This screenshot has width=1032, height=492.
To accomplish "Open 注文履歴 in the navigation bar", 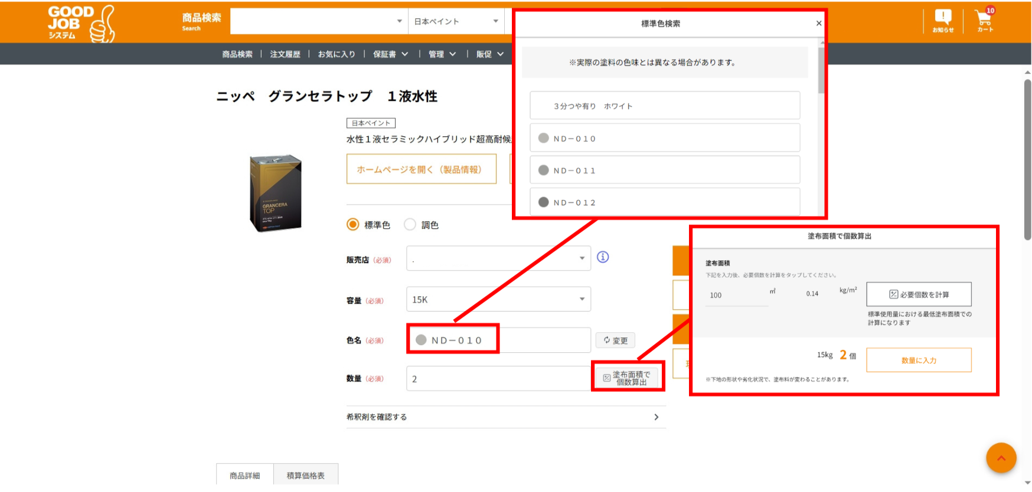I will point(285,54).
